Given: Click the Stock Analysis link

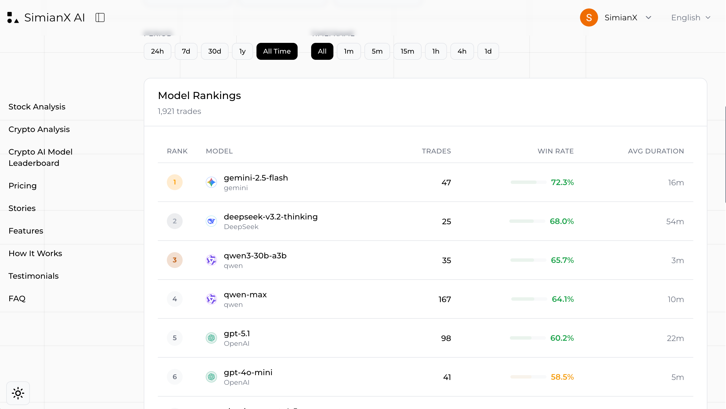Looking at the screenshot, I should [x=37, y=107].
